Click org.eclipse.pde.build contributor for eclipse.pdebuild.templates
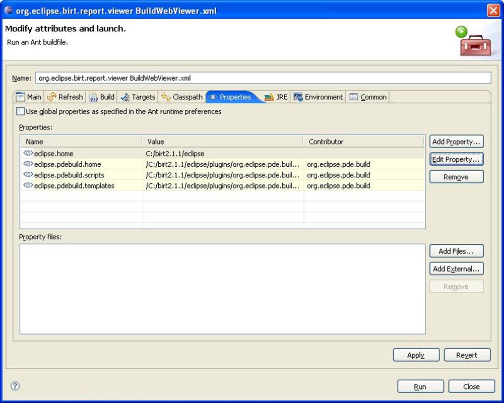This screenshot has height=403, width=504. 339,186
